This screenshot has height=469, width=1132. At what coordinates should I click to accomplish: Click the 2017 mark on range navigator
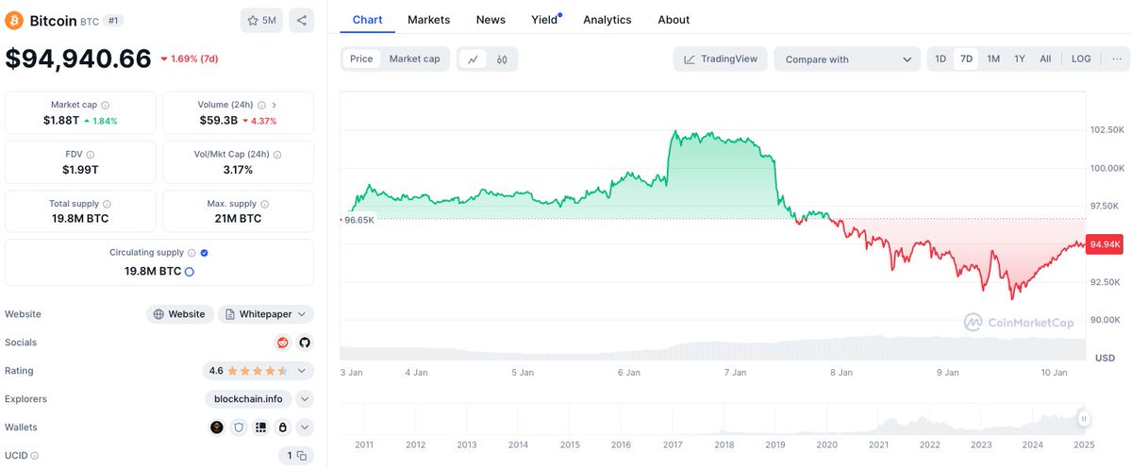click(674, 444)
